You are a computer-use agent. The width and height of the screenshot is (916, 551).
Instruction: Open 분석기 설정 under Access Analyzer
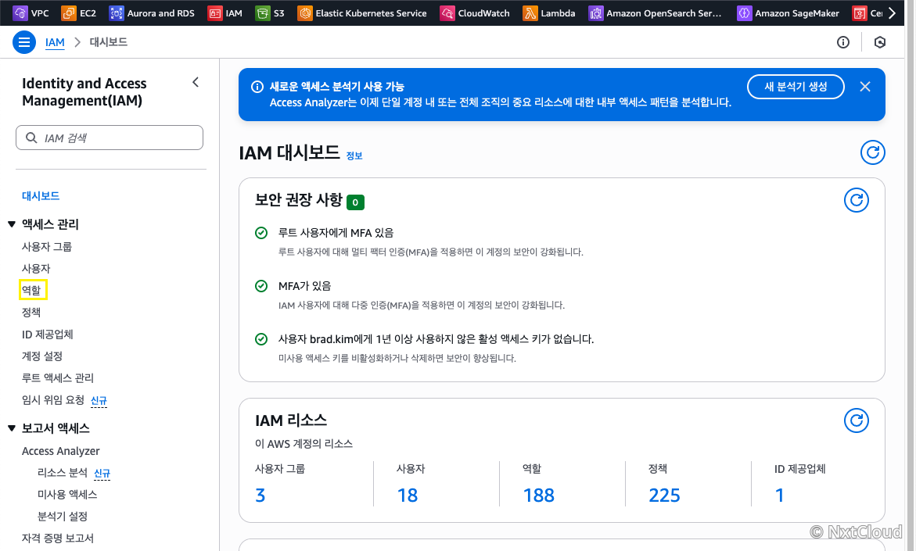click(63, 517)
